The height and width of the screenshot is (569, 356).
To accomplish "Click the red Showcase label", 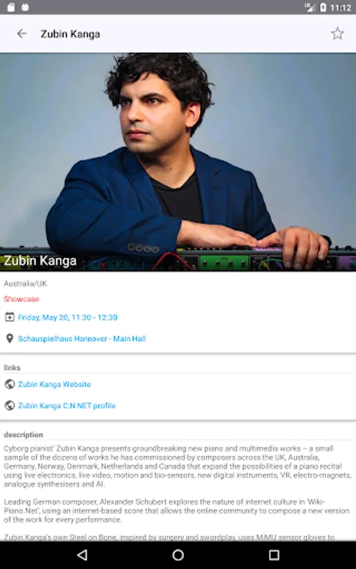I will (x=21, y=299).
